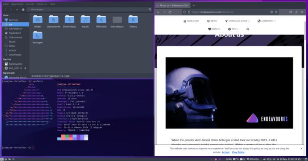Select Papierkorb in the sidebar
The width and height of the screenshot is (308, 161).
pyautogui.click(x=15, y=33)
